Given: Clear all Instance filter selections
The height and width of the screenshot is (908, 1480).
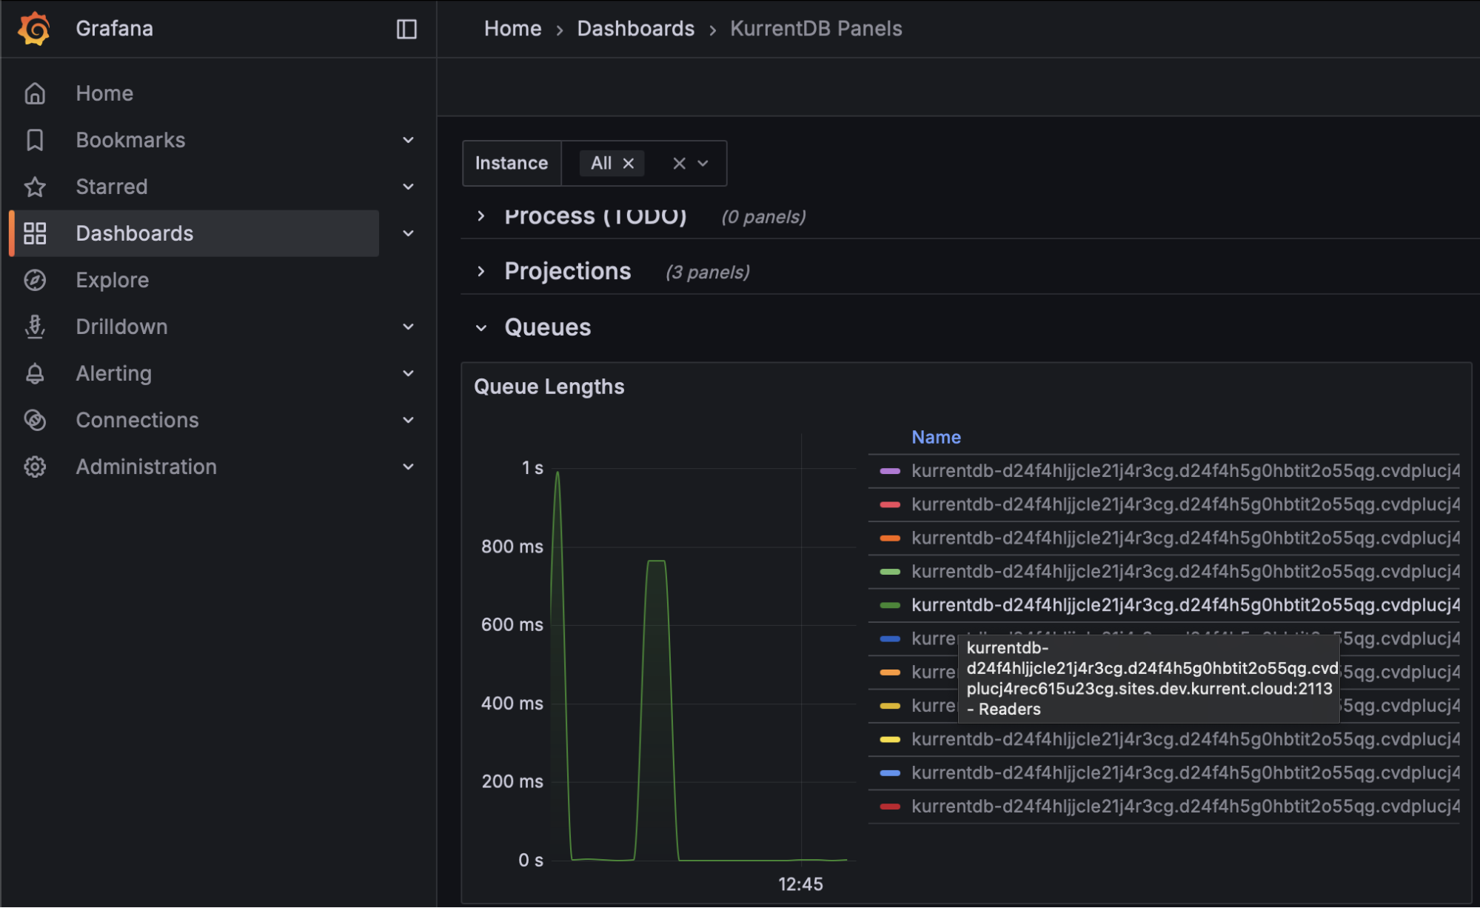Looking at the screenshot, I should pyautogui.click(x=678, y=163).
